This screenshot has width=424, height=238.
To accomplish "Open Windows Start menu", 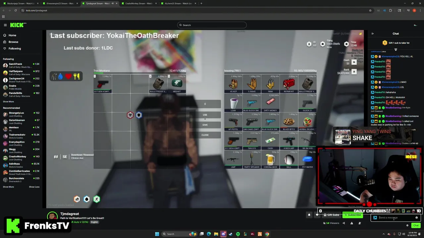I will tap(157, 234).
